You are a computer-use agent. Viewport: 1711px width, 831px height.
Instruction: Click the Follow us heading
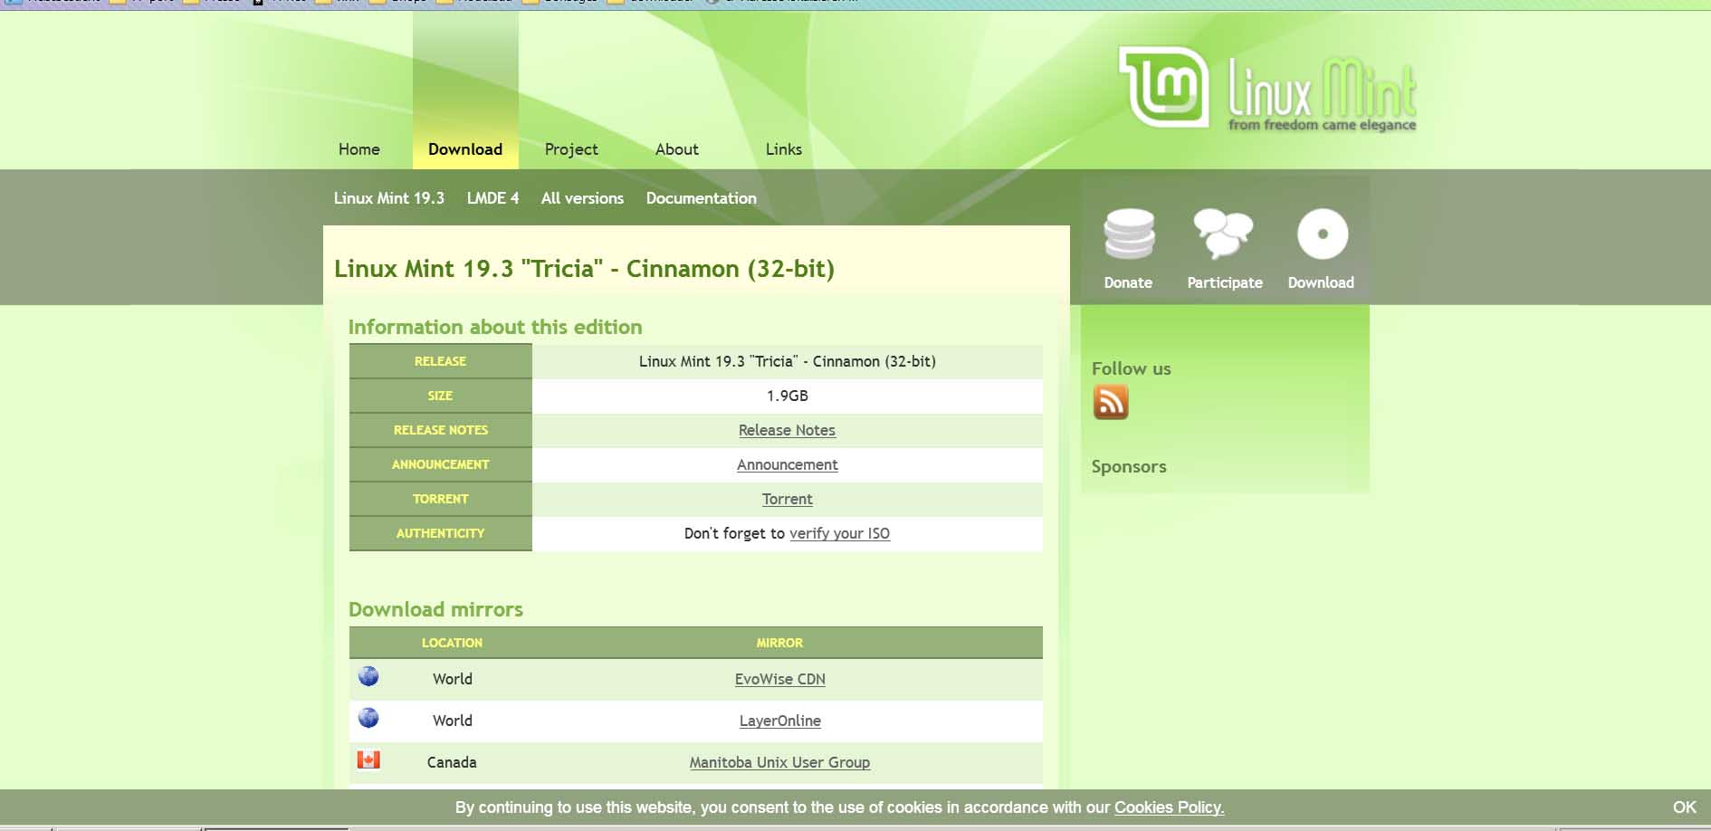tap(1131, 368)
